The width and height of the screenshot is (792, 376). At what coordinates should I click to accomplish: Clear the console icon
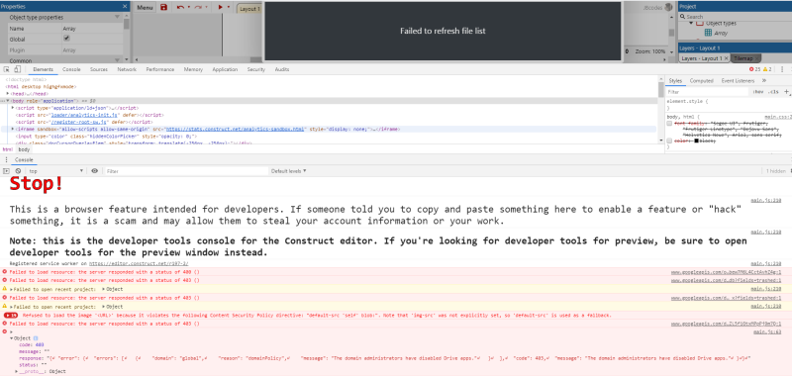(18, 171)
